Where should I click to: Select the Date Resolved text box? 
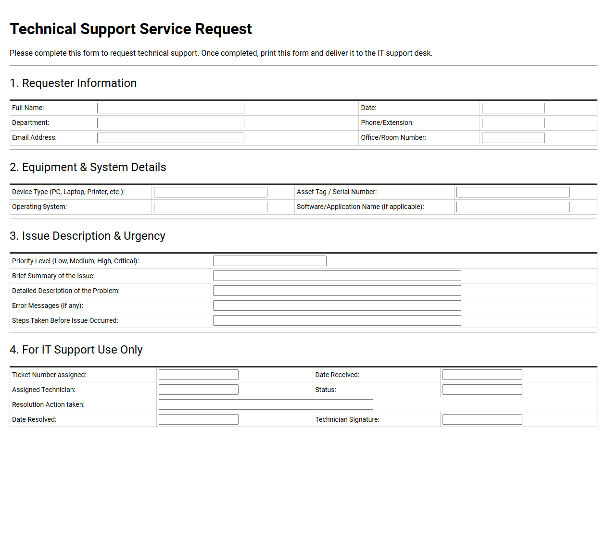point(198,419)
